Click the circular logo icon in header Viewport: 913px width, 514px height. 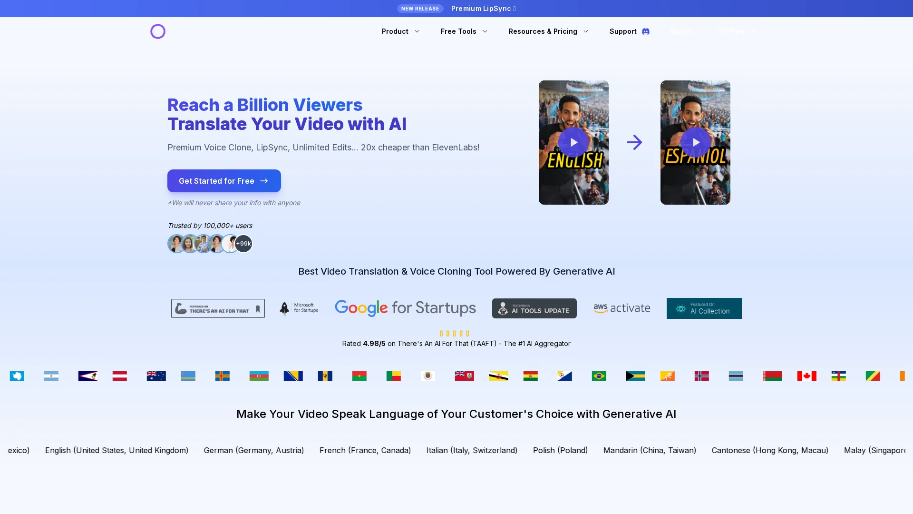tap(158, 31)
